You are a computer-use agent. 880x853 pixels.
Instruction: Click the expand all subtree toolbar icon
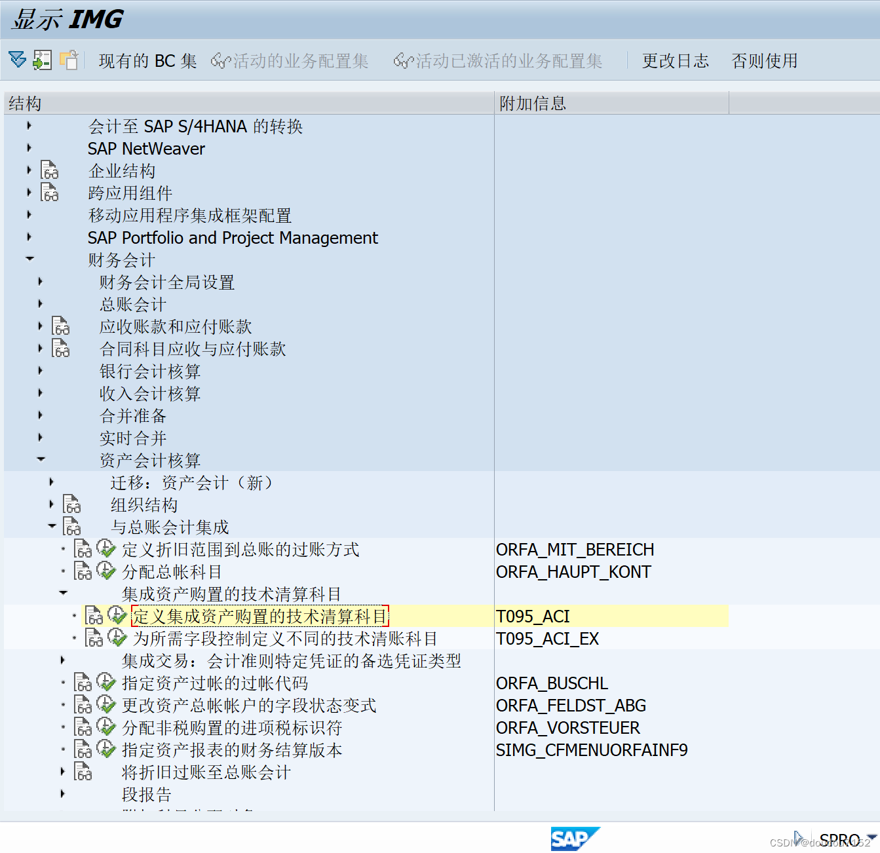click(18, 60)
